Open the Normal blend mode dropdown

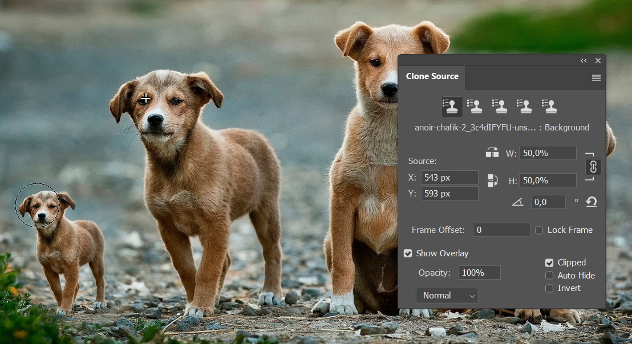click(x=447, y=296)
